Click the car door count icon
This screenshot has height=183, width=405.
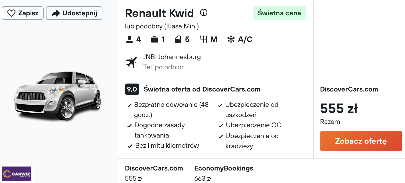click(178, 39)
